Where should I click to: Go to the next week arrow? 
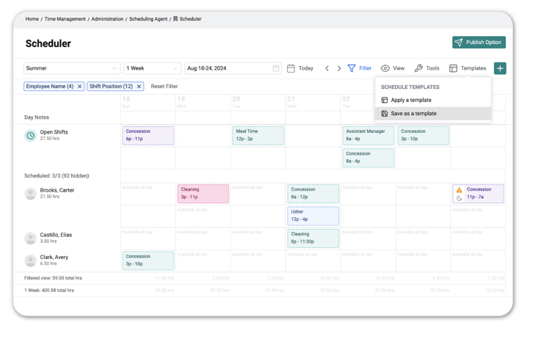coord(339,68)
